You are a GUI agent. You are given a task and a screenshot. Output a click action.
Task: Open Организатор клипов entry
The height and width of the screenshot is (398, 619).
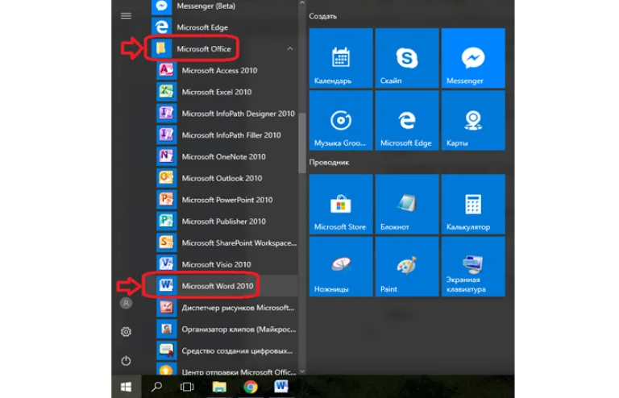click(227, 329)
